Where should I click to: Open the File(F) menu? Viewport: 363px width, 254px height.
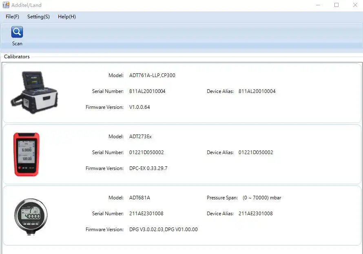(x=12, y=17)
